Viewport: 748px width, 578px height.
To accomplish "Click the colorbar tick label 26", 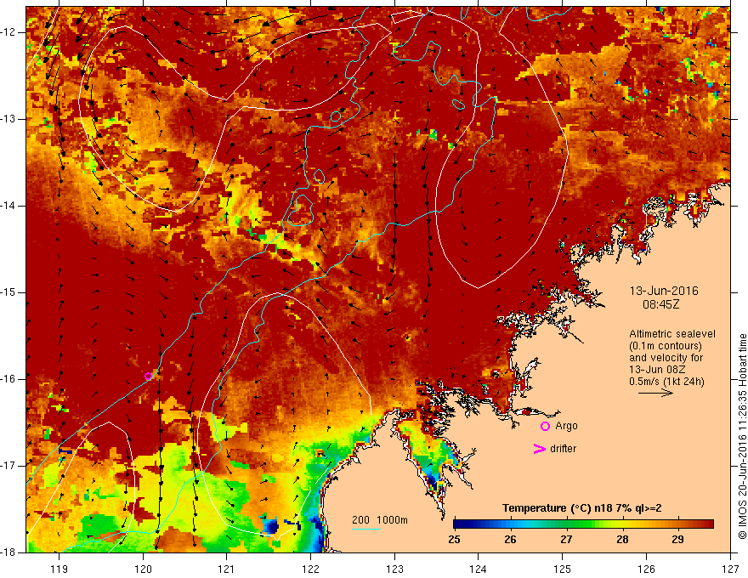I will point(511,540).
